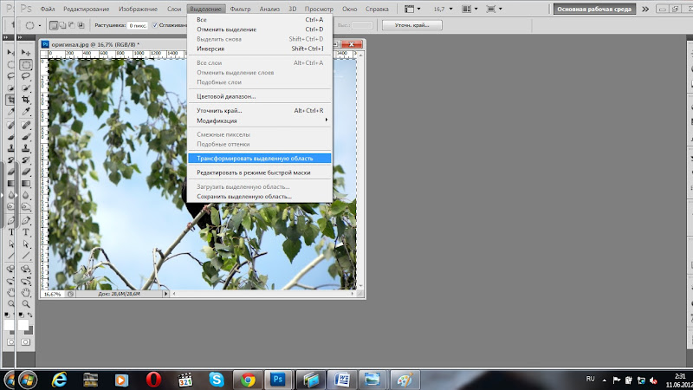The image size is (693, 390).
Task: Select the Eyedropper tool in right tool column
Action: click(26, 112)
